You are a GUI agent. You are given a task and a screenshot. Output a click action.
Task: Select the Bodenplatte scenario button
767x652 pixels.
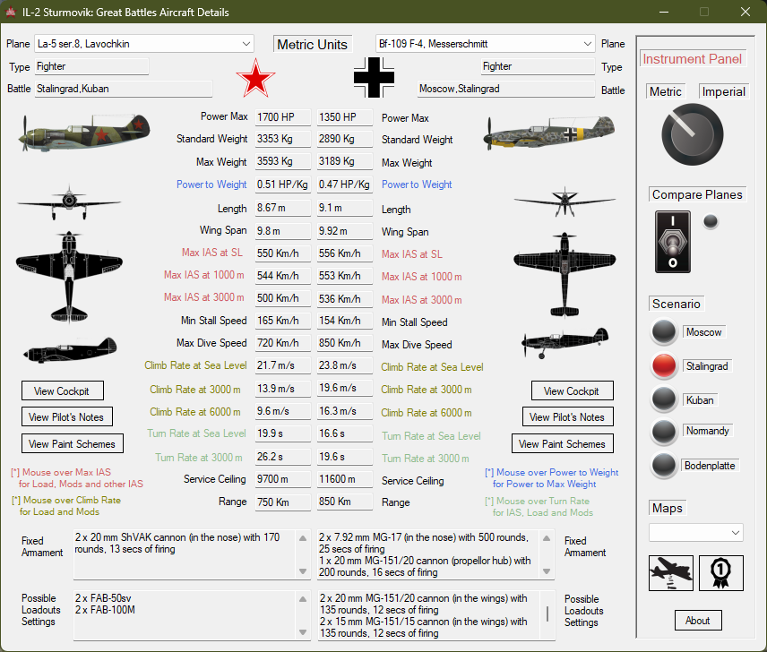coord(664,466)
